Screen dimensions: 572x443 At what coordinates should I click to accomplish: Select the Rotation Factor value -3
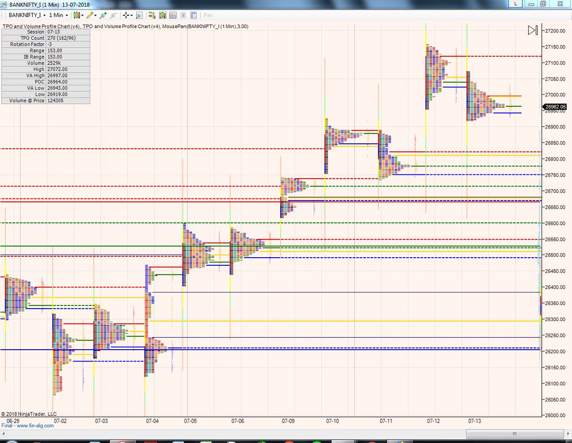click(x=68, y=44)
